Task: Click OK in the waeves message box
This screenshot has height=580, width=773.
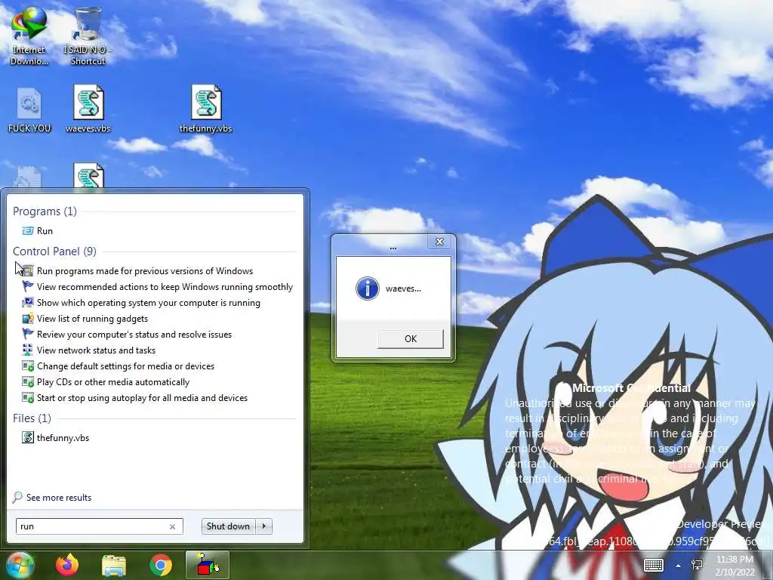Action: click(x=411, y=339)
